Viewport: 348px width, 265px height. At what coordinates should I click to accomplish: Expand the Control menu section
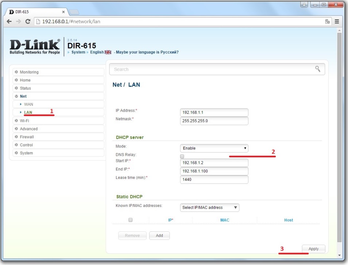click(x=58, y=145)
